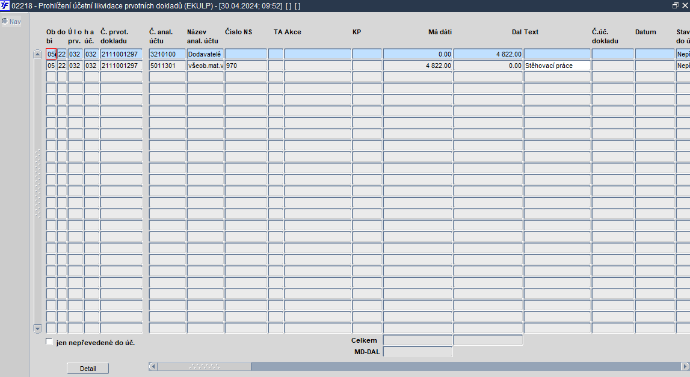This screenshot has height=377, width=690.
Task: Click the 'MD-DAL' label
Action: tap(366, 352)
